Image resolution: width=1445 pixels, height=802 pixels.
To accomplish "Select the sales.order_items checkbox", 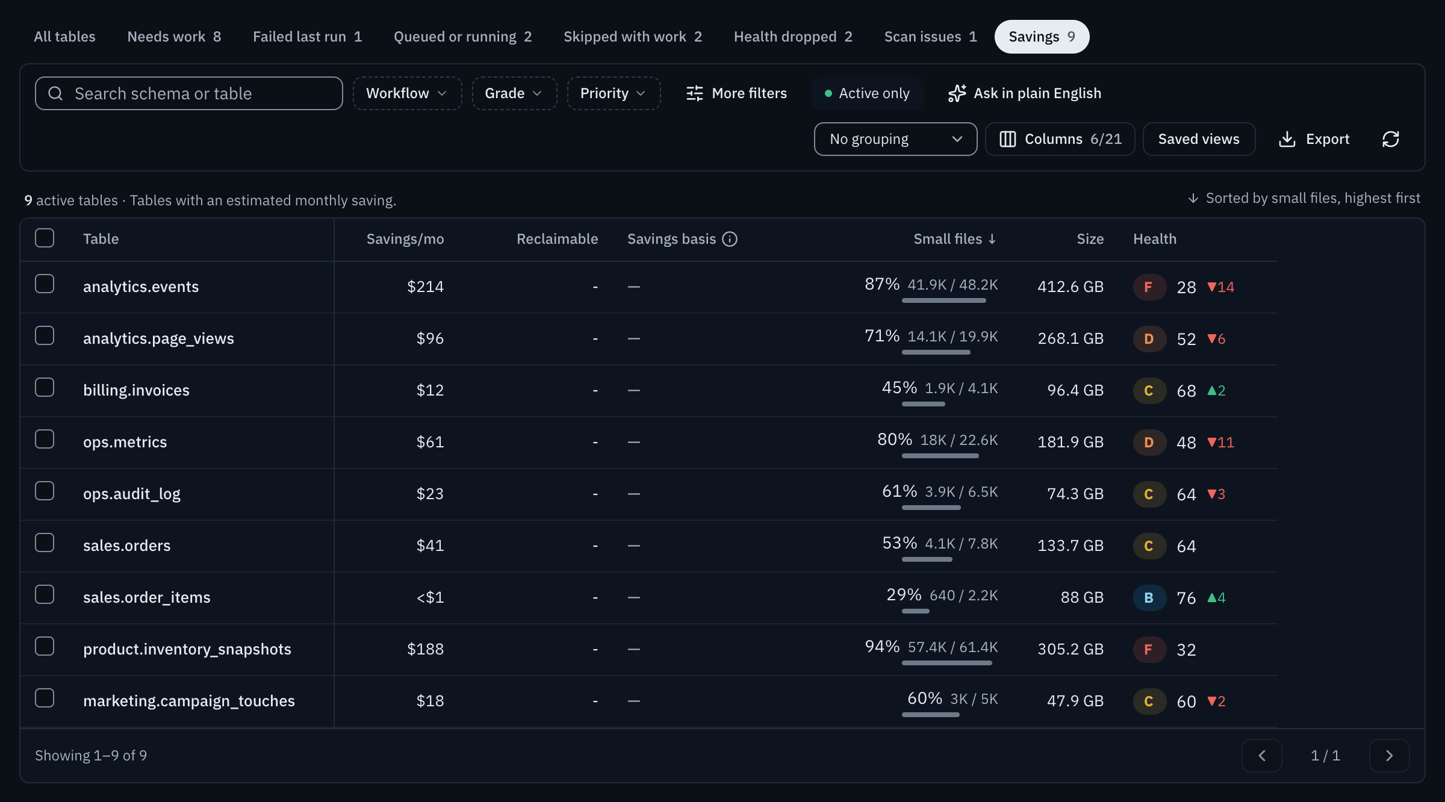I will click(45, 594).
